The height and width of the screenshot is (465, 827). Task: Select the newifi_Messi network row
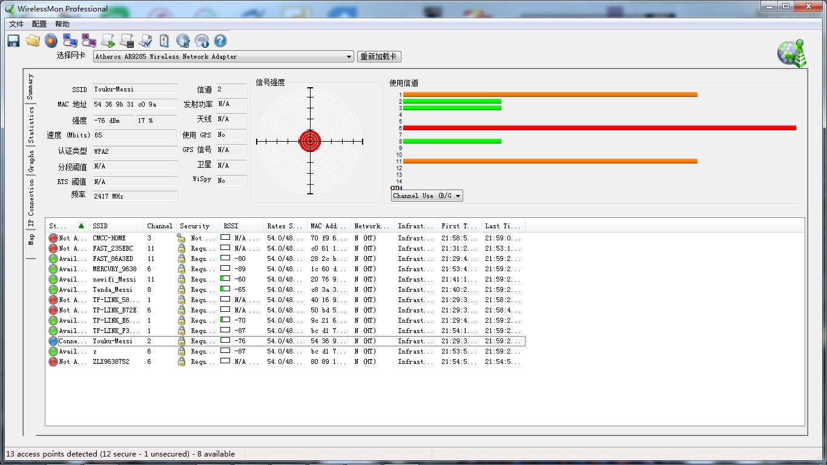click(x=114, y=280)
